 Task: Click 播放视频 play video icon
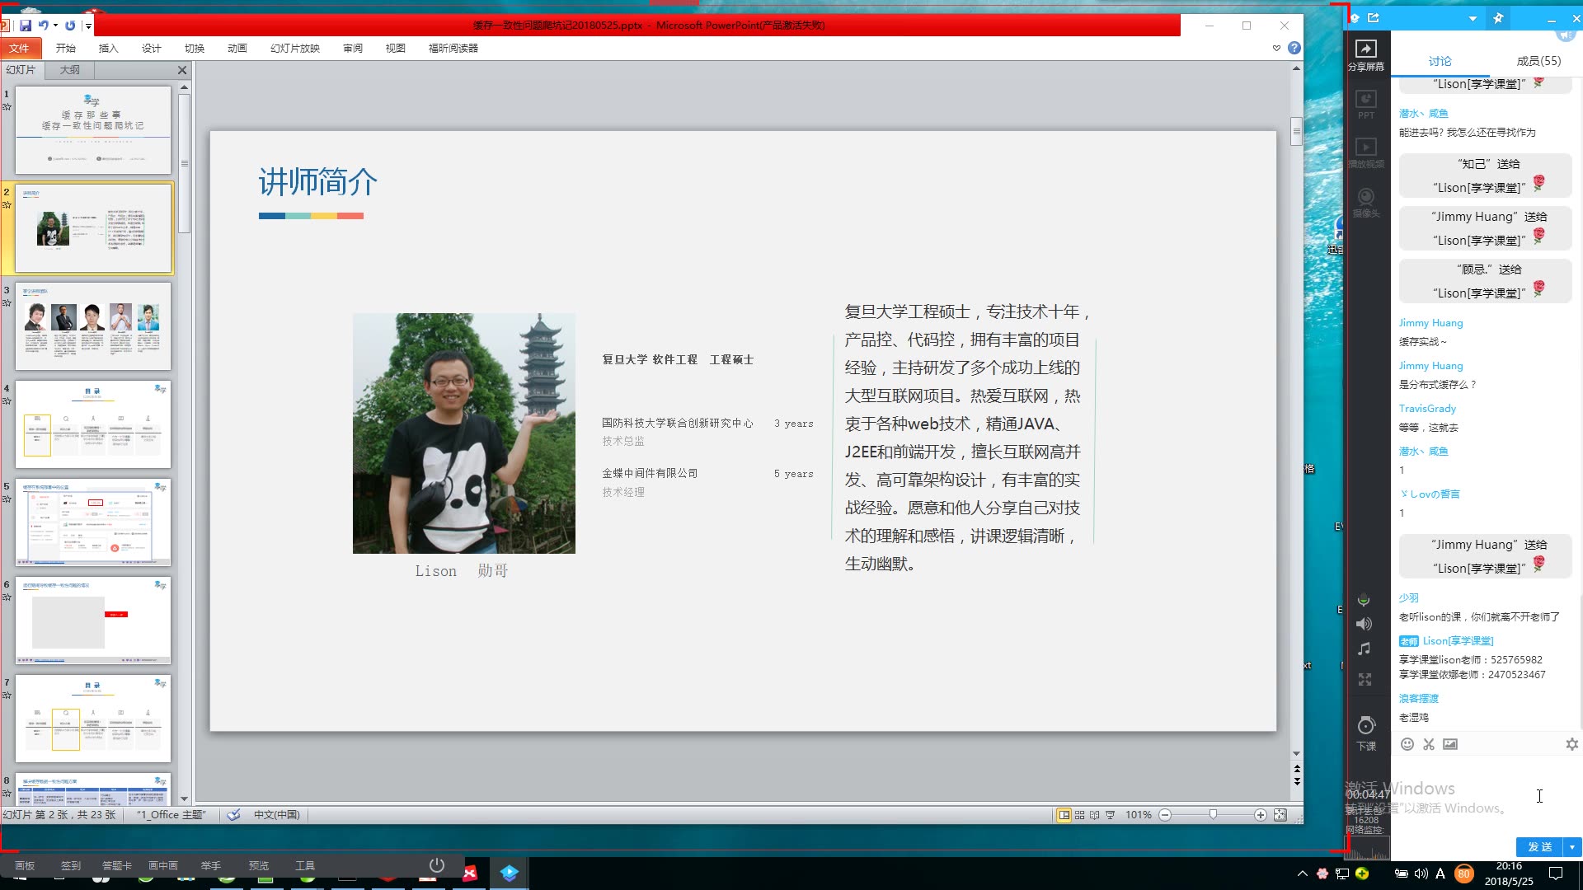tap(1366, 152)
